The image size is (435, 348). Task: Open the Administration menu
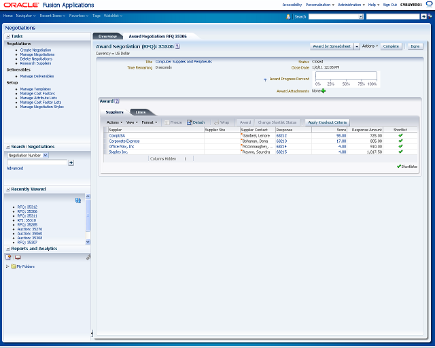pos(351,5)
